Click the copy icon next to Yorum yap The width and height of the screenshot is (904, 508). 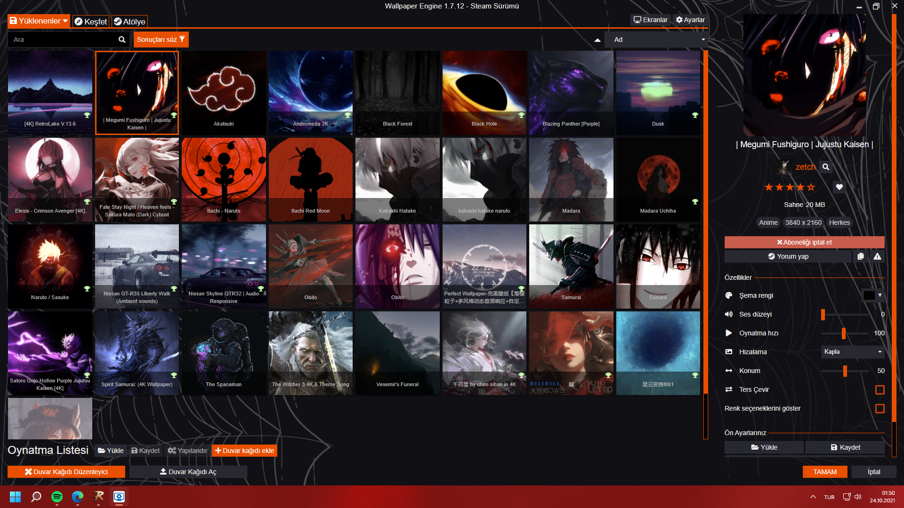pos(861,256)
